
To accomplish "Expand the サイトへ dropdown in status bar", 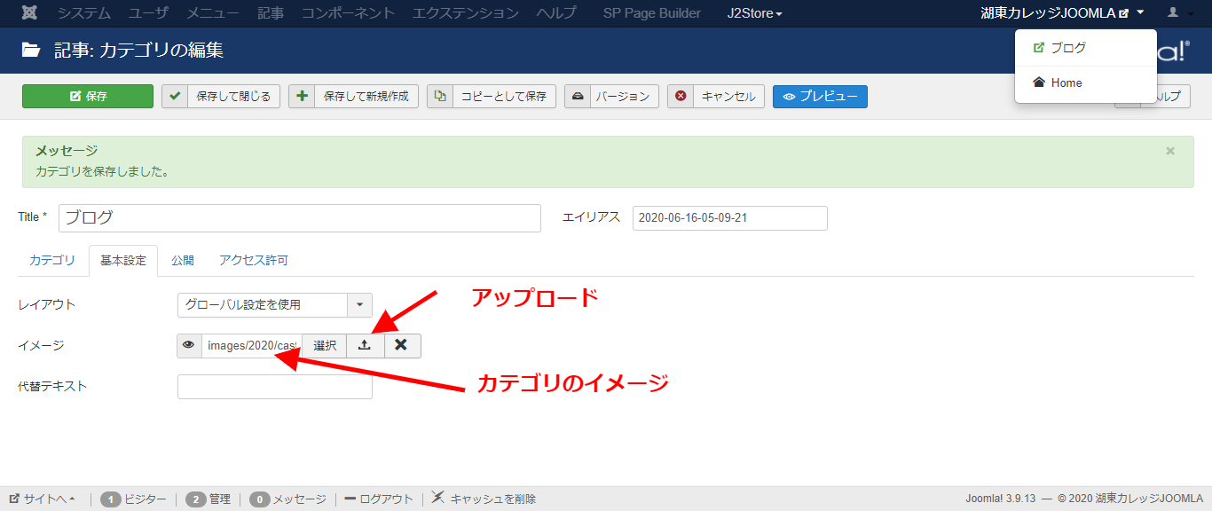I will [x=43, y=499].
